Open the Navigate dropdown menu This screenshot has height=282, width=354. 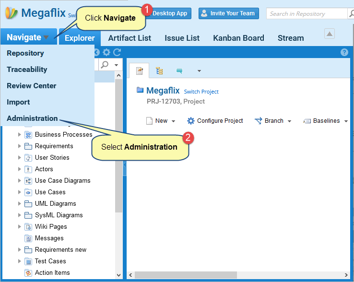pyautogui.click(x=28, y=37)
